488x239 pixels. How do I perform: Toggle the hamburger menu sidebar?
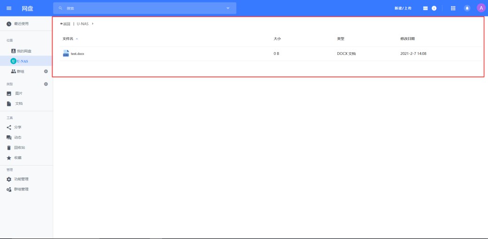click(x=8, y=8)
